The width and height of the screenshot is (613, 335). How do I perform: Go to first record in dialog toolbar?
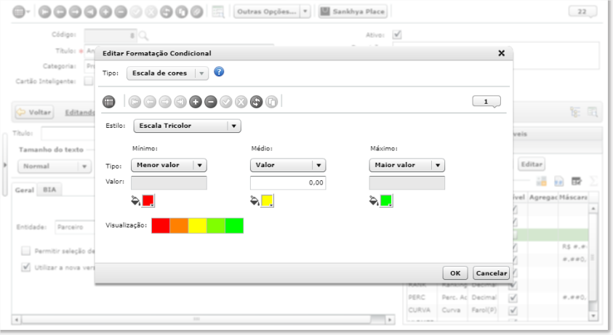(135, 102)
